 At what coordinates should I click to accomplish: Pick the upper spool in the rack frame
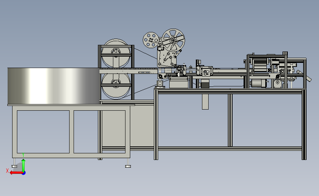116,53
